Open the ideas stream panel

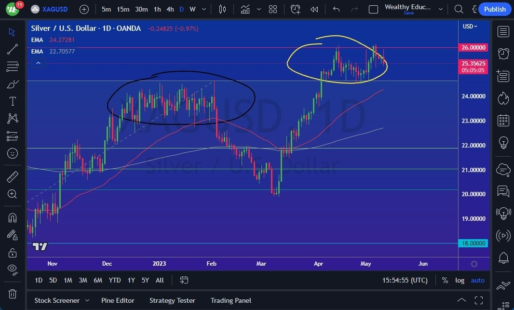click(x=503, y=213)
